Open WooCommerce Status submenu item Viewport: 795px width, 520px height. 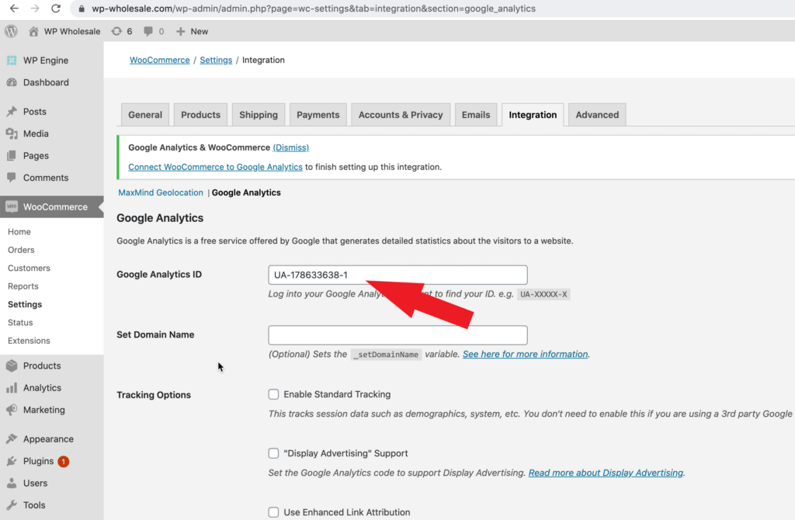pos(20,322)
